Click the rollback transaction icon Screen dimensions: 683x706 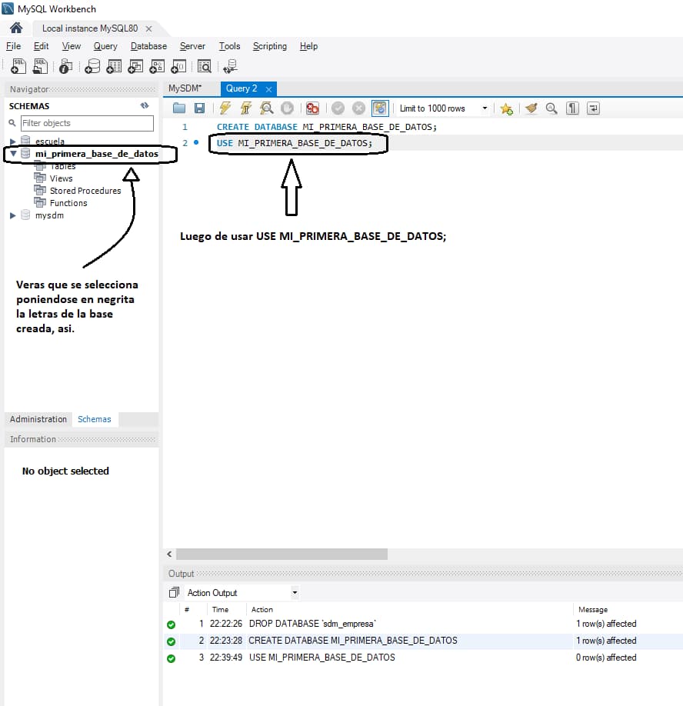coord(359,108)
